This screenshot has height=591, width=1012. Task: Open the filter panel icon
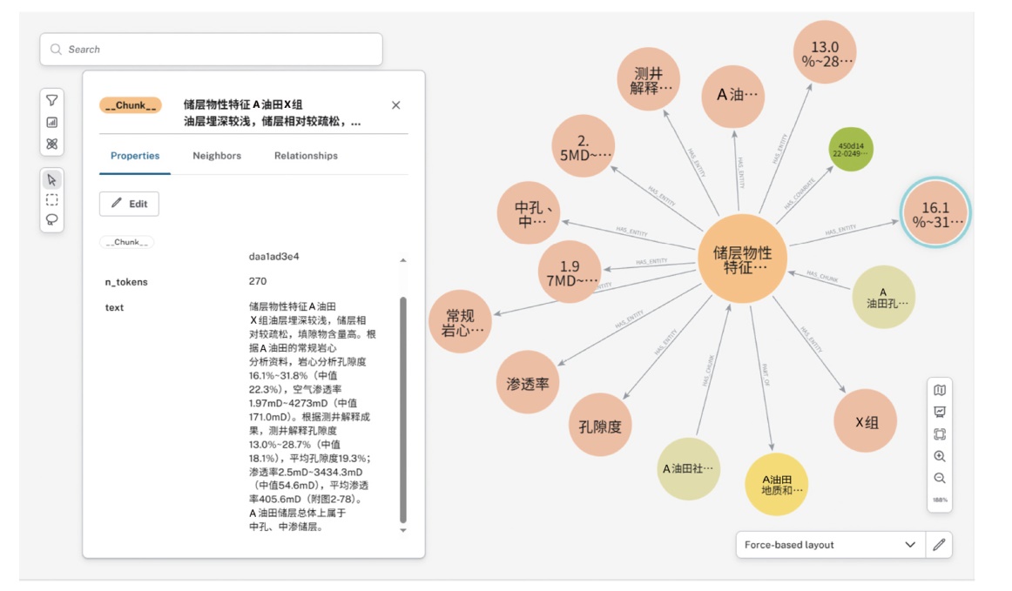pos(52,100)
